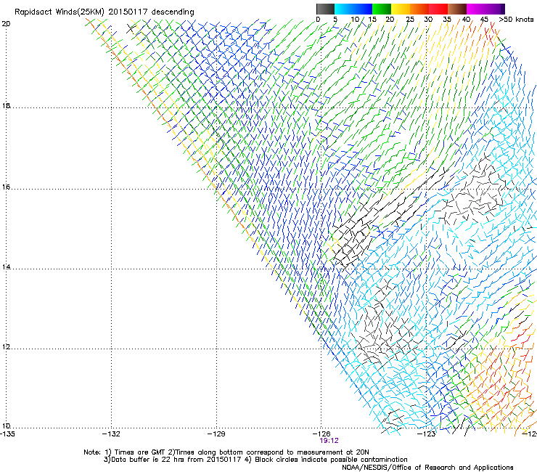537x472 pixels.
Task: Click the >50 knots legend label
Action: point(516,20)
